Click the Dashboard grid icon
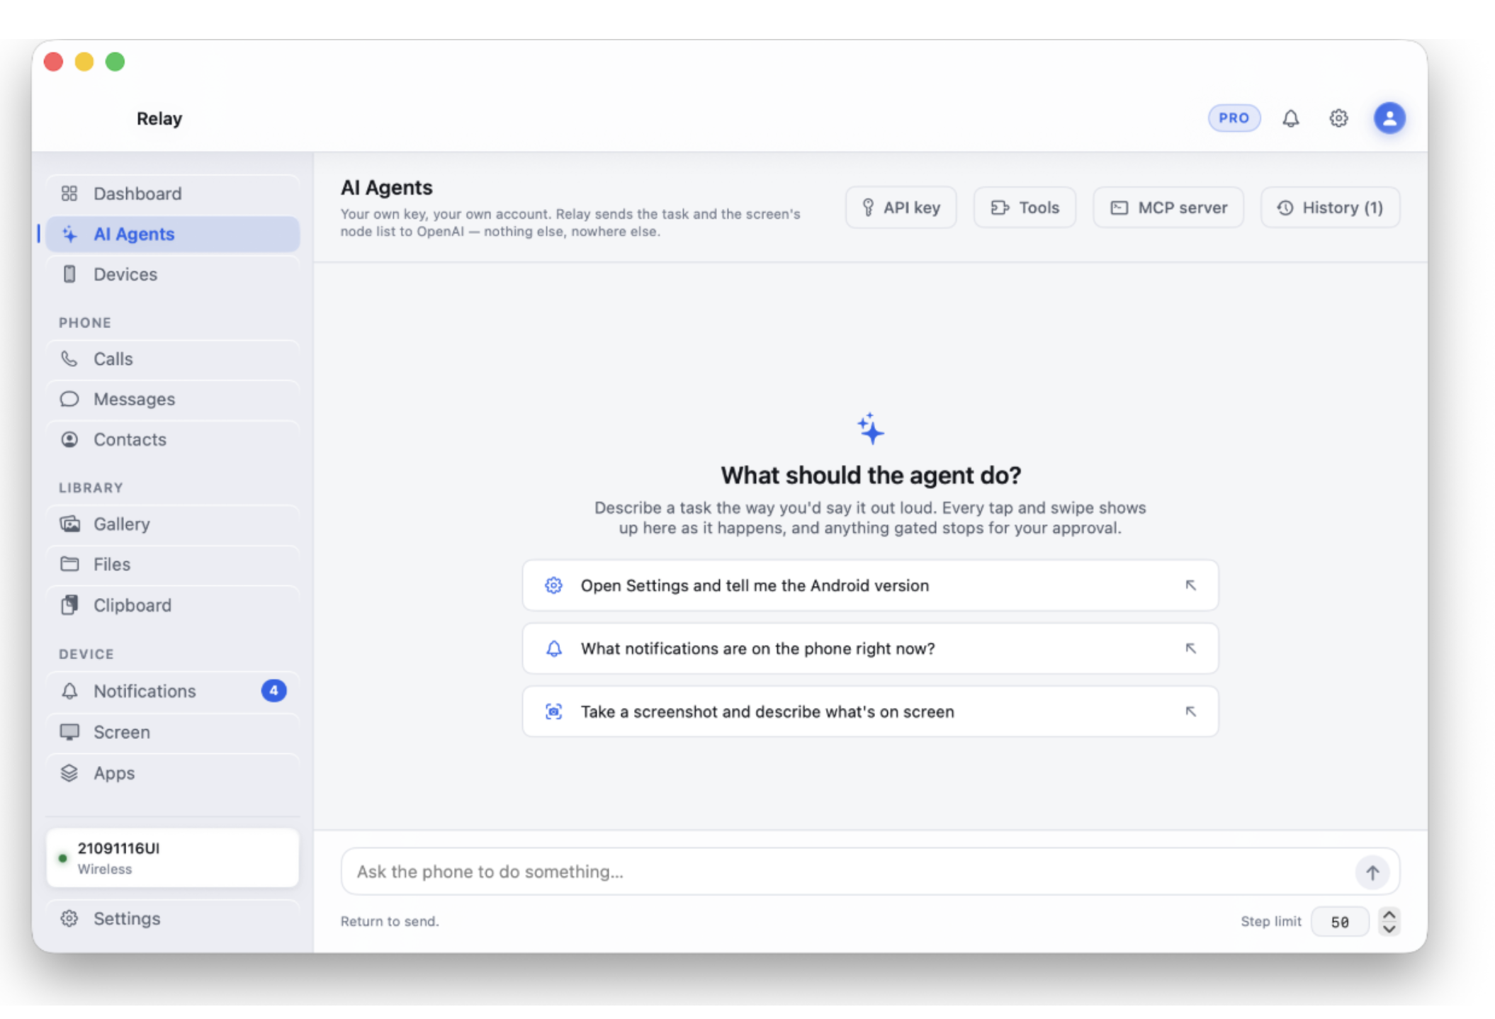This screenshot has height=1019, width=1495. pyautogui.click(x=69, y=193)
